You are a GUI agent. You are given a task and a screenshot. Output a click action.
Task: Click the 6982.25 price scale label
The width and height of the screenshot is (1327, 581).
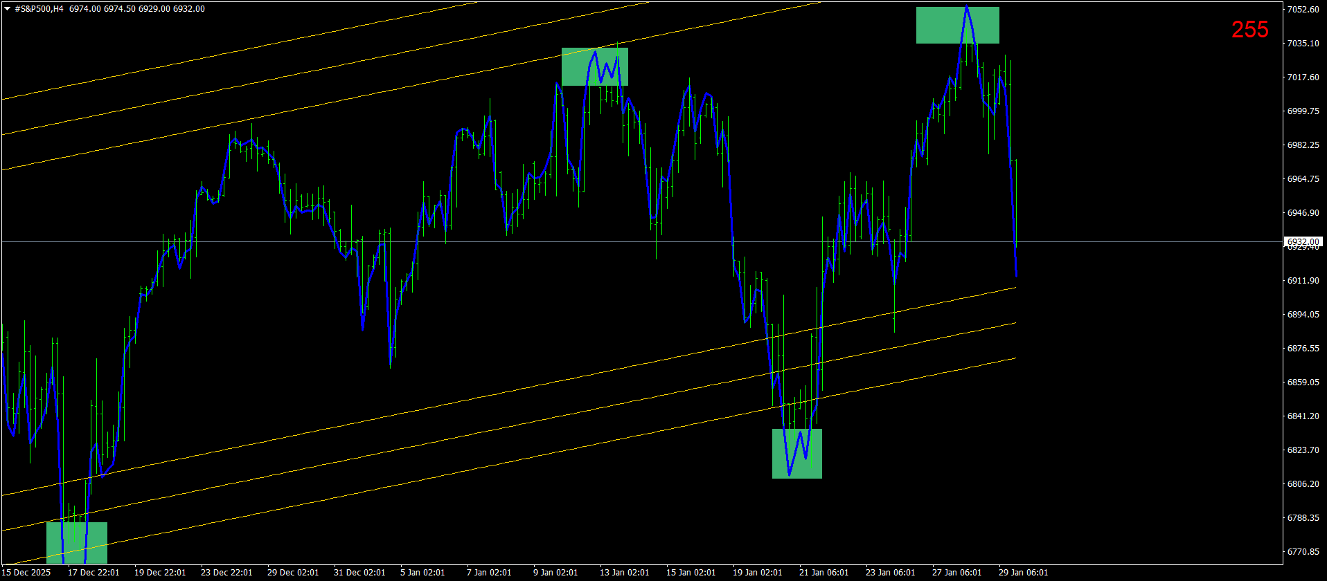(x=1303, y=145)
